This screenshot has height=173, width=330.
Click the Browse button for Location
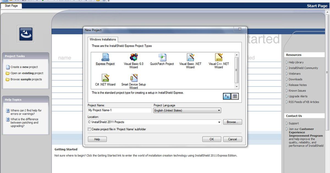click(232, 122)
